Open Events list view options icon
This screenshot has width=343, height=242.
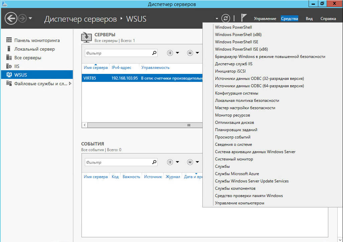tap(170, 162)
